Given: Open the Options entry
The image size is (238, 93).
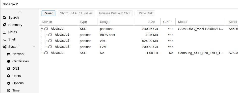Looking at the screenshot, I should [x=20, y=83].
